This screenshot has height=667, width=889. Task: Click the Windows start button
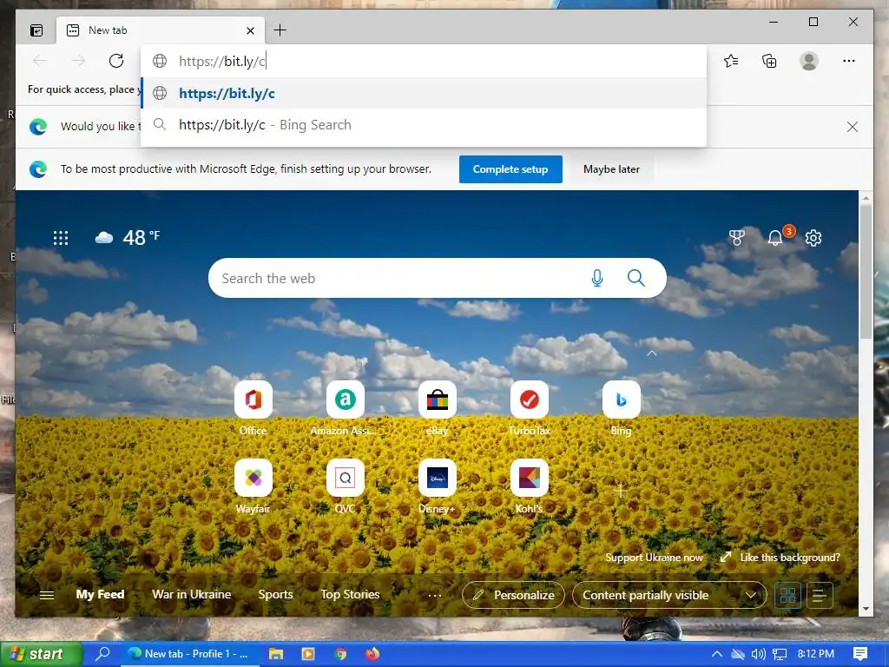pos(40,654)
